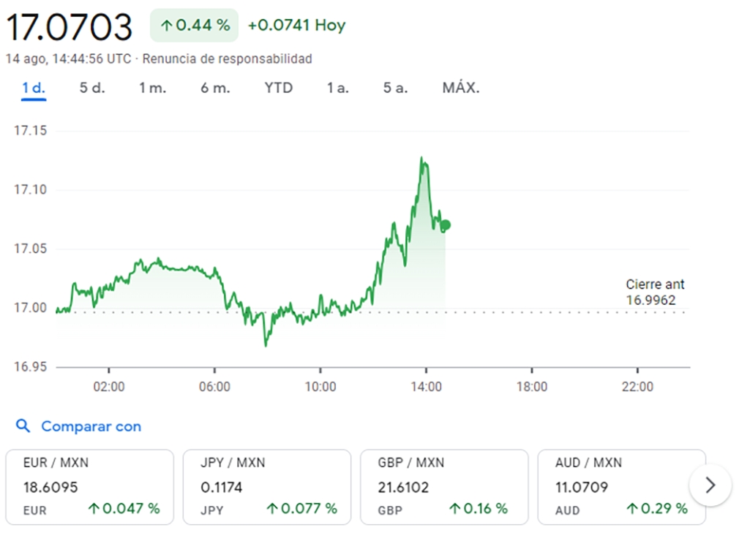This screenshot has width=739, height=541.
Task: Switch to the 5 d. range tab
Action: (x=92, y=88)
